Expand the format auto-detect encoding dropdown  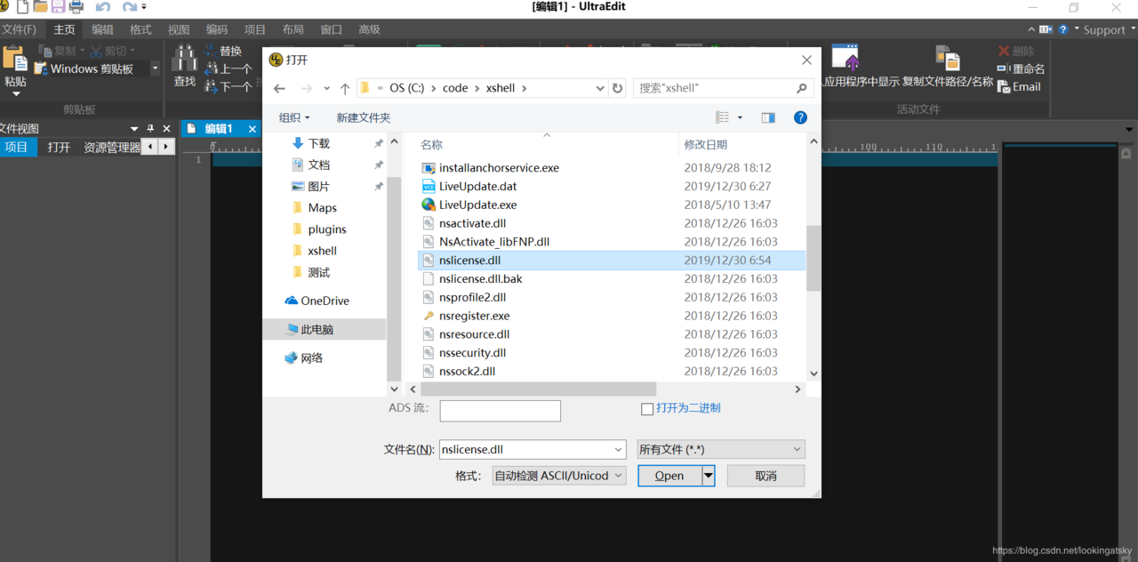(x=559, y=476)
